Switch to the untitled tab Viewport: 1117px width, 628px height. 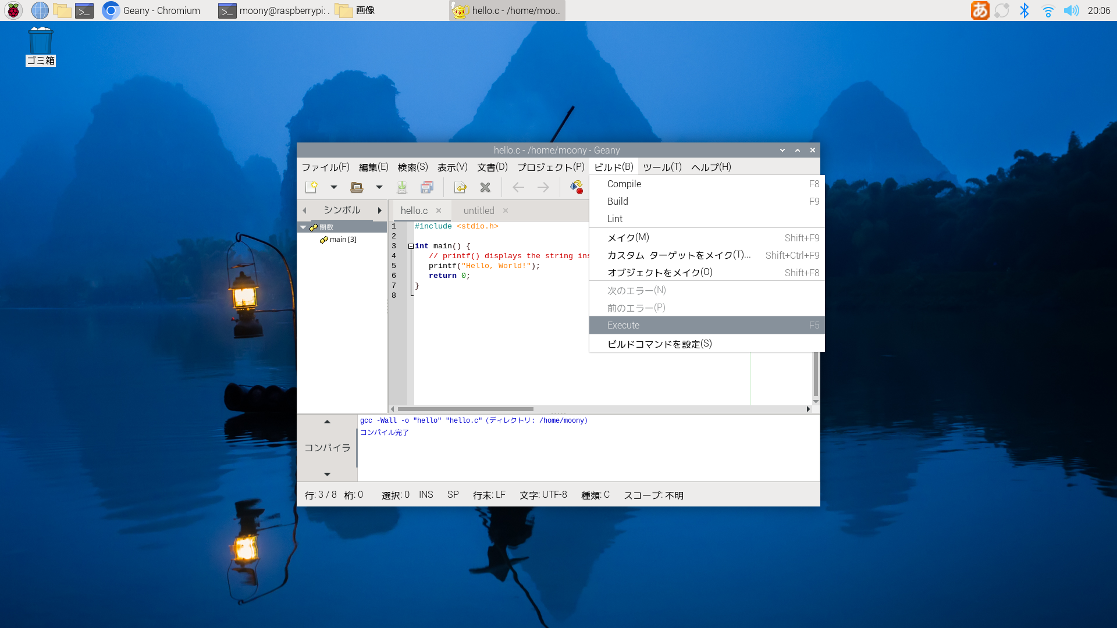click(x=478, y=210)
